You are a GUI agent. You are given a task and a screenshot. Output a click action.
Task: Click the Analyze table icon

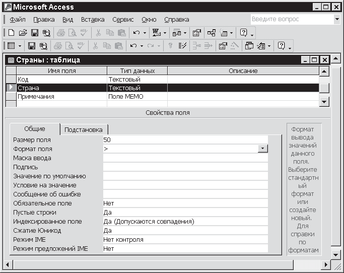177,33
